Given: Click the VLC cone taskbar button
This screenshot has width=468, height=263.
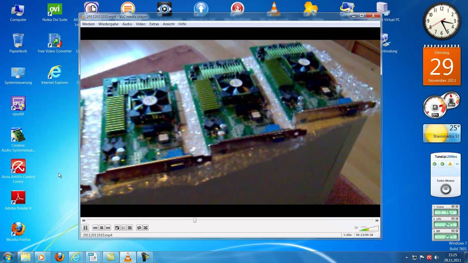Looking at the screenshot, I should 128,257.
